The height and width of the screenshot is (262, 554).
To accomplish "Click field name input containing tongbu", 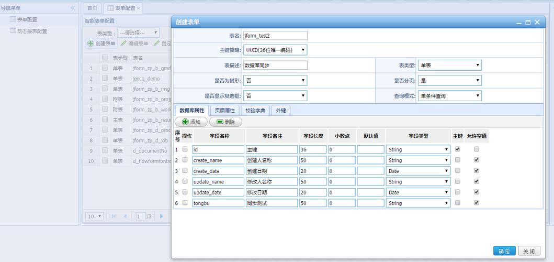I will [218, 203].
